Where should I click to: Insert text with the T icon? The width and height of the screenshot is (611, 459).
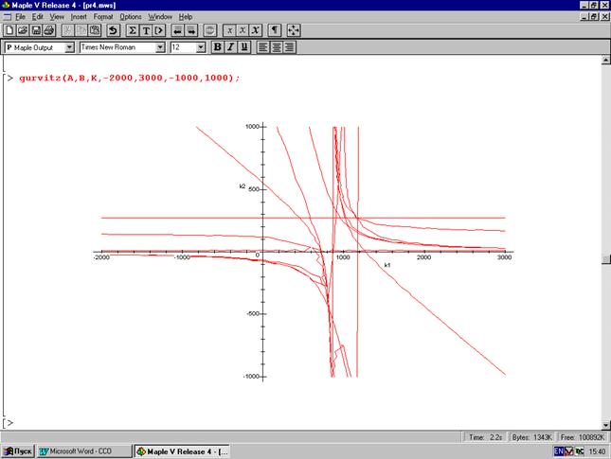146,30
